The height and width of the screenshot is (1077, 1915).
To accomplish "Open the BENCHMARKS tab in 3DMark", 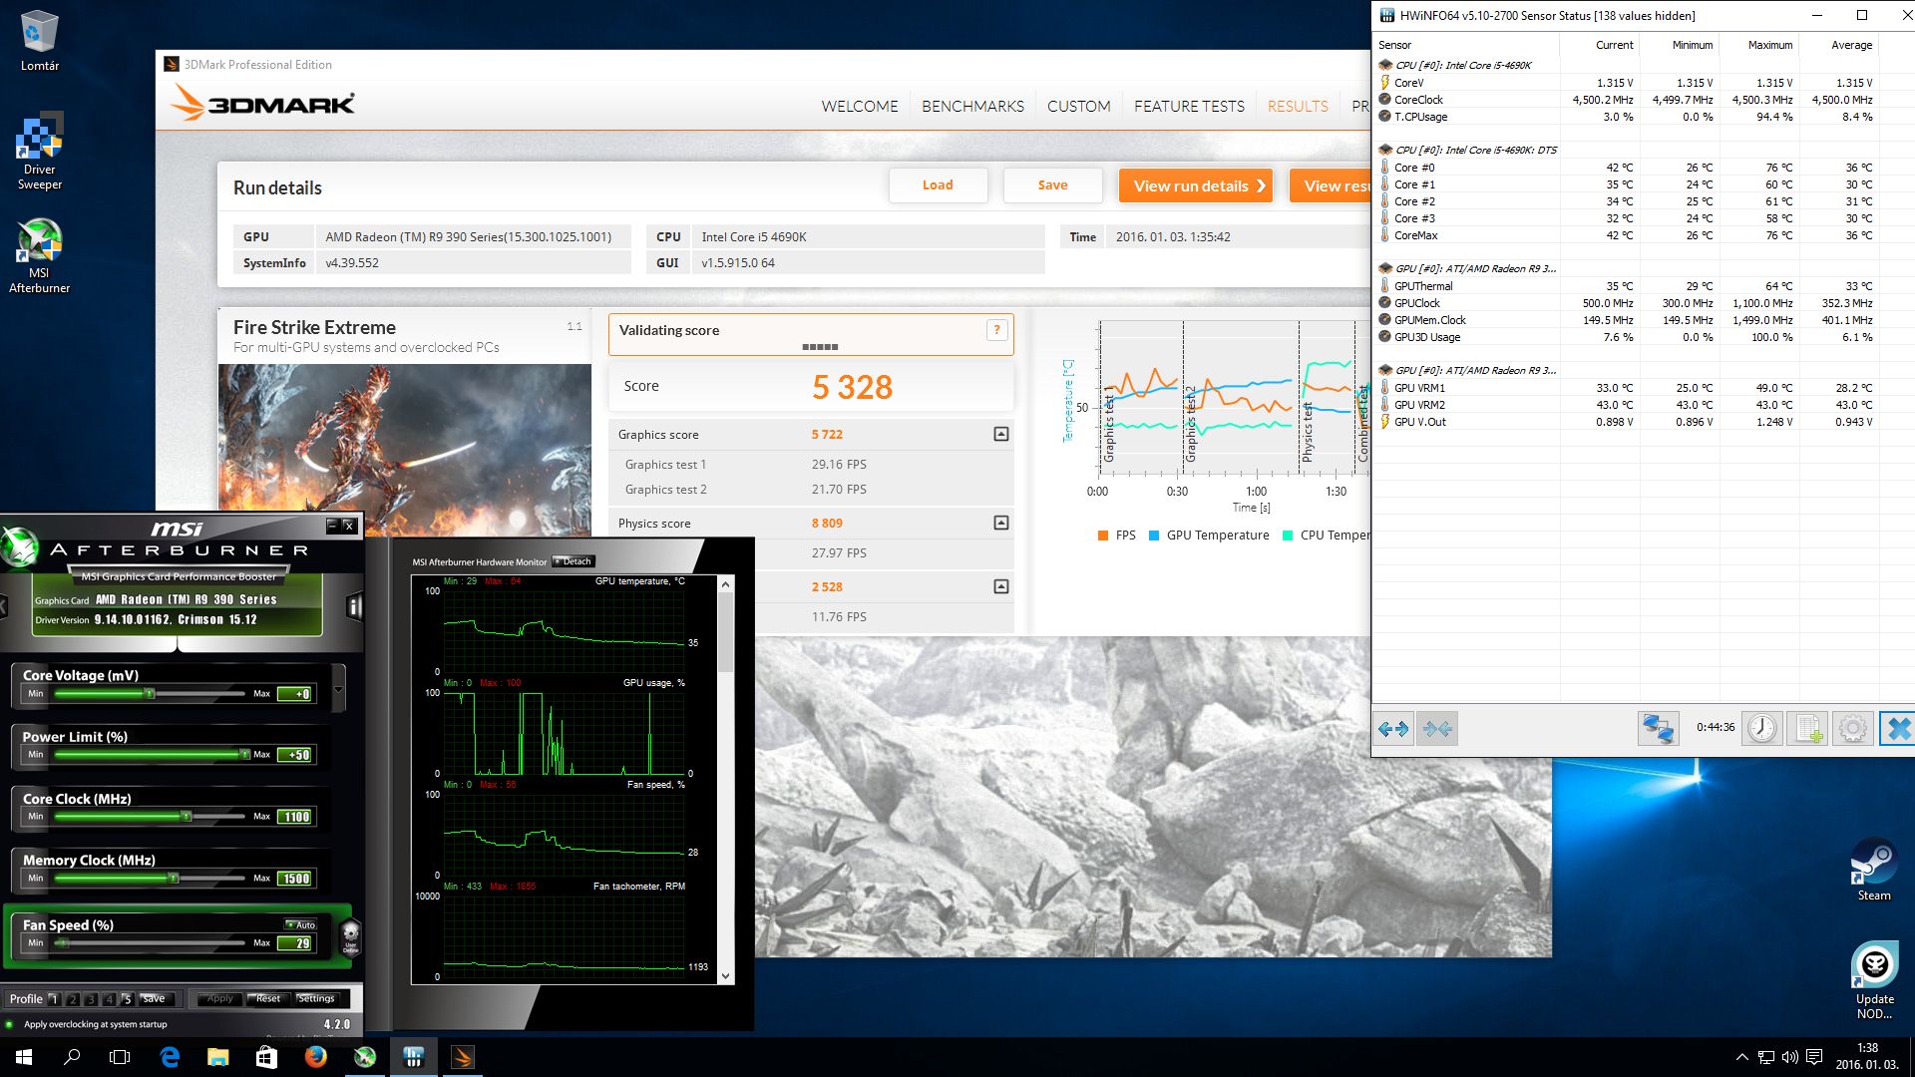I will (x=972, y=106).
